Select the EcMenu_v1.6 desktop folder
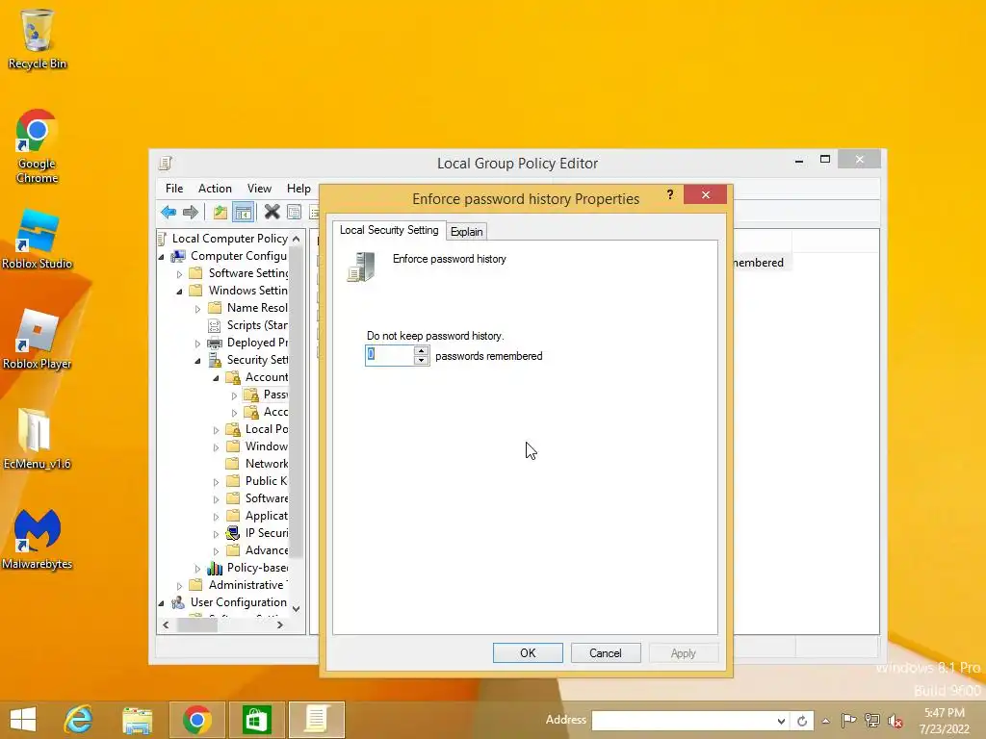Viewport: 986px width, 739px height. coord(38,439)
